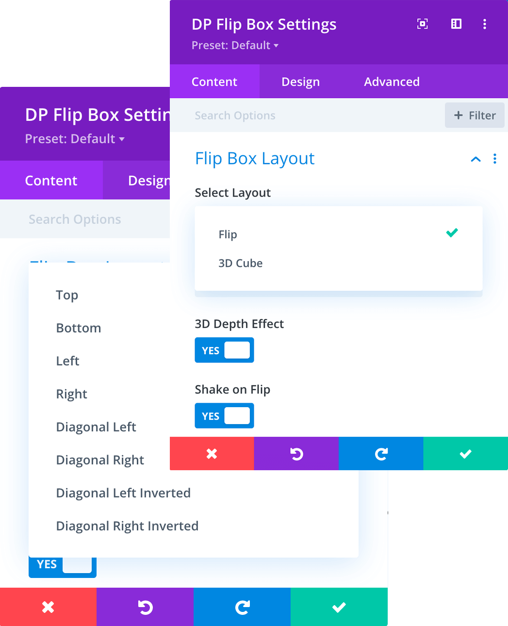Choose Flip layout option

pyautogui.click(x=338, y=234)
